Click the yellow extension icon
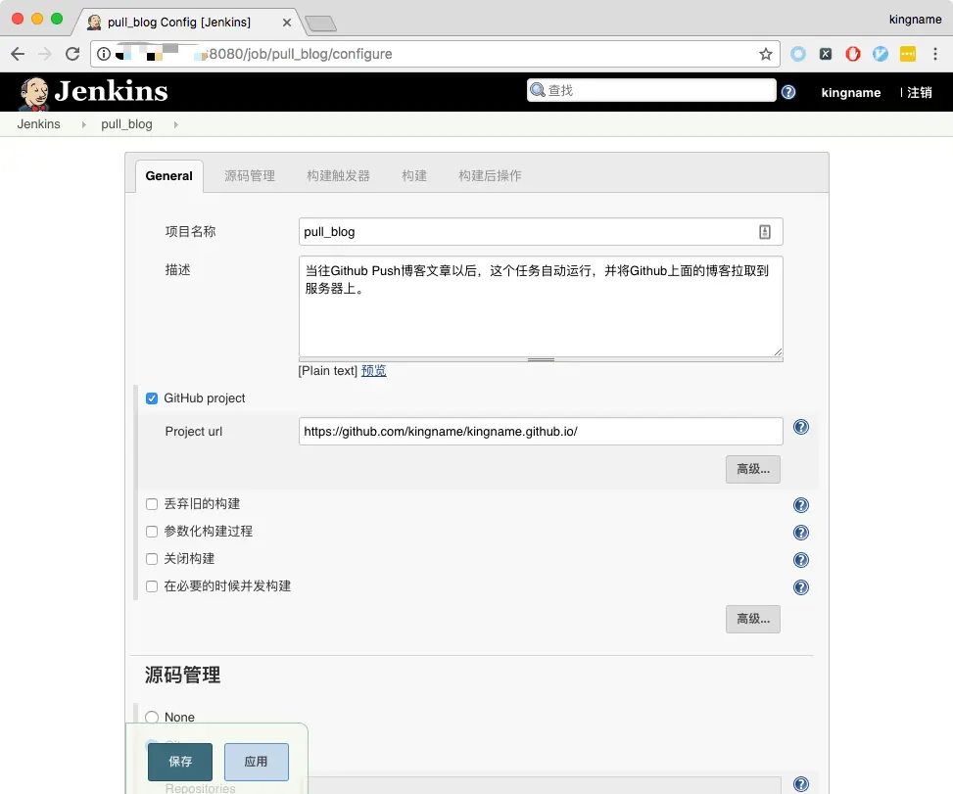Image resolution: width=953 pixels, height=794 pixels. click(x=907, y=54)
